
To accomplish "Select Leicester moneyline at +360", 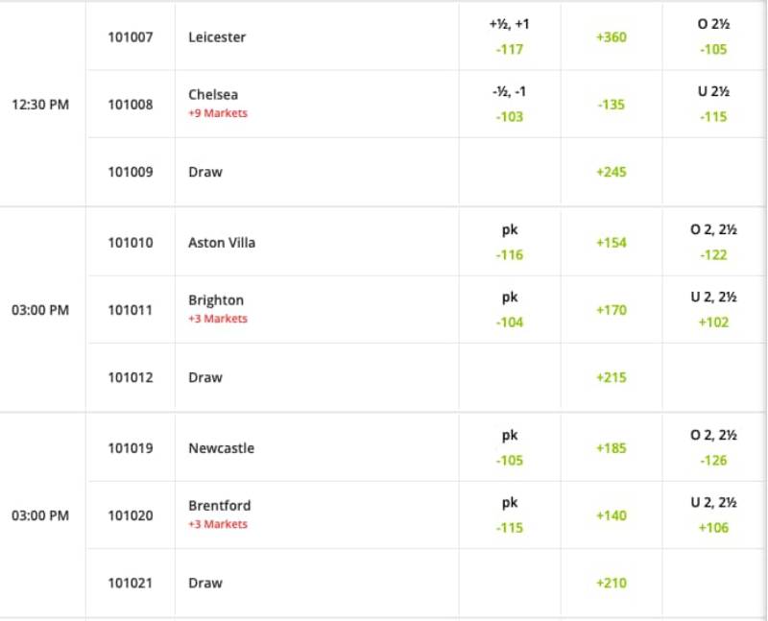I will pos(611,36).
